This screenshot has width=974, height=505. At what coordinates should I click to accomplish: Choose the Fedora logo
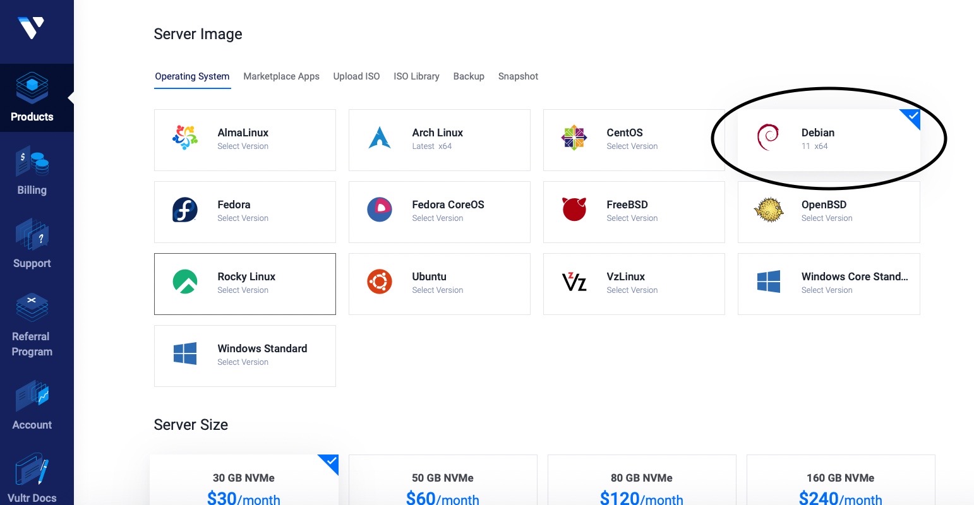[185, 210]
